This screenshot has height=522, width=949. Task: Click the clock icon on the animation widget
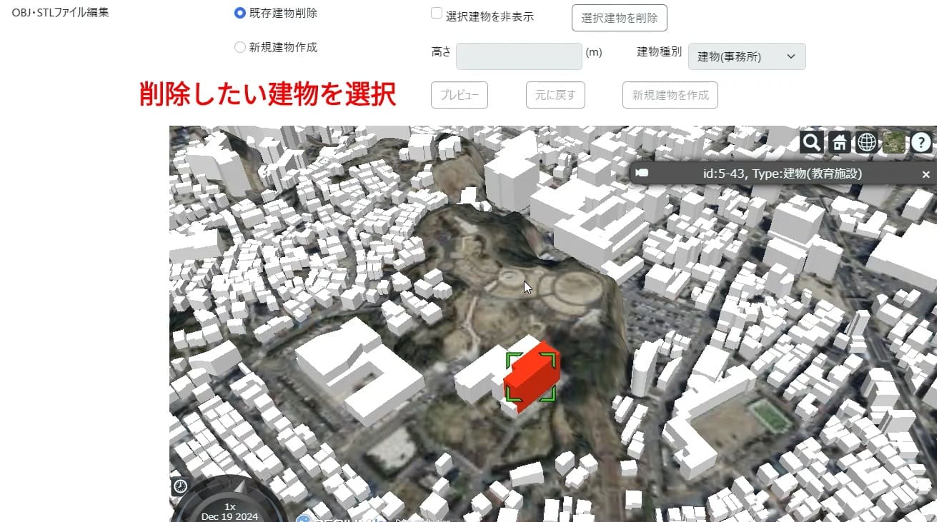tap(180, 486)
